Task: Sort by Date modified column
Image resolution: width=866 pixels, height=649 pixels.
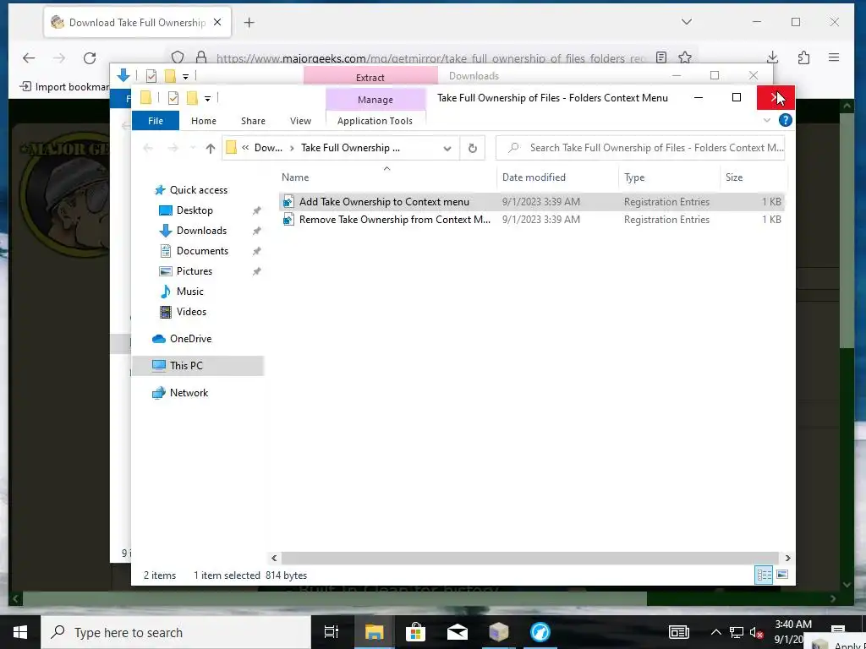Action: pyautogui.click(x=534, y=177)
